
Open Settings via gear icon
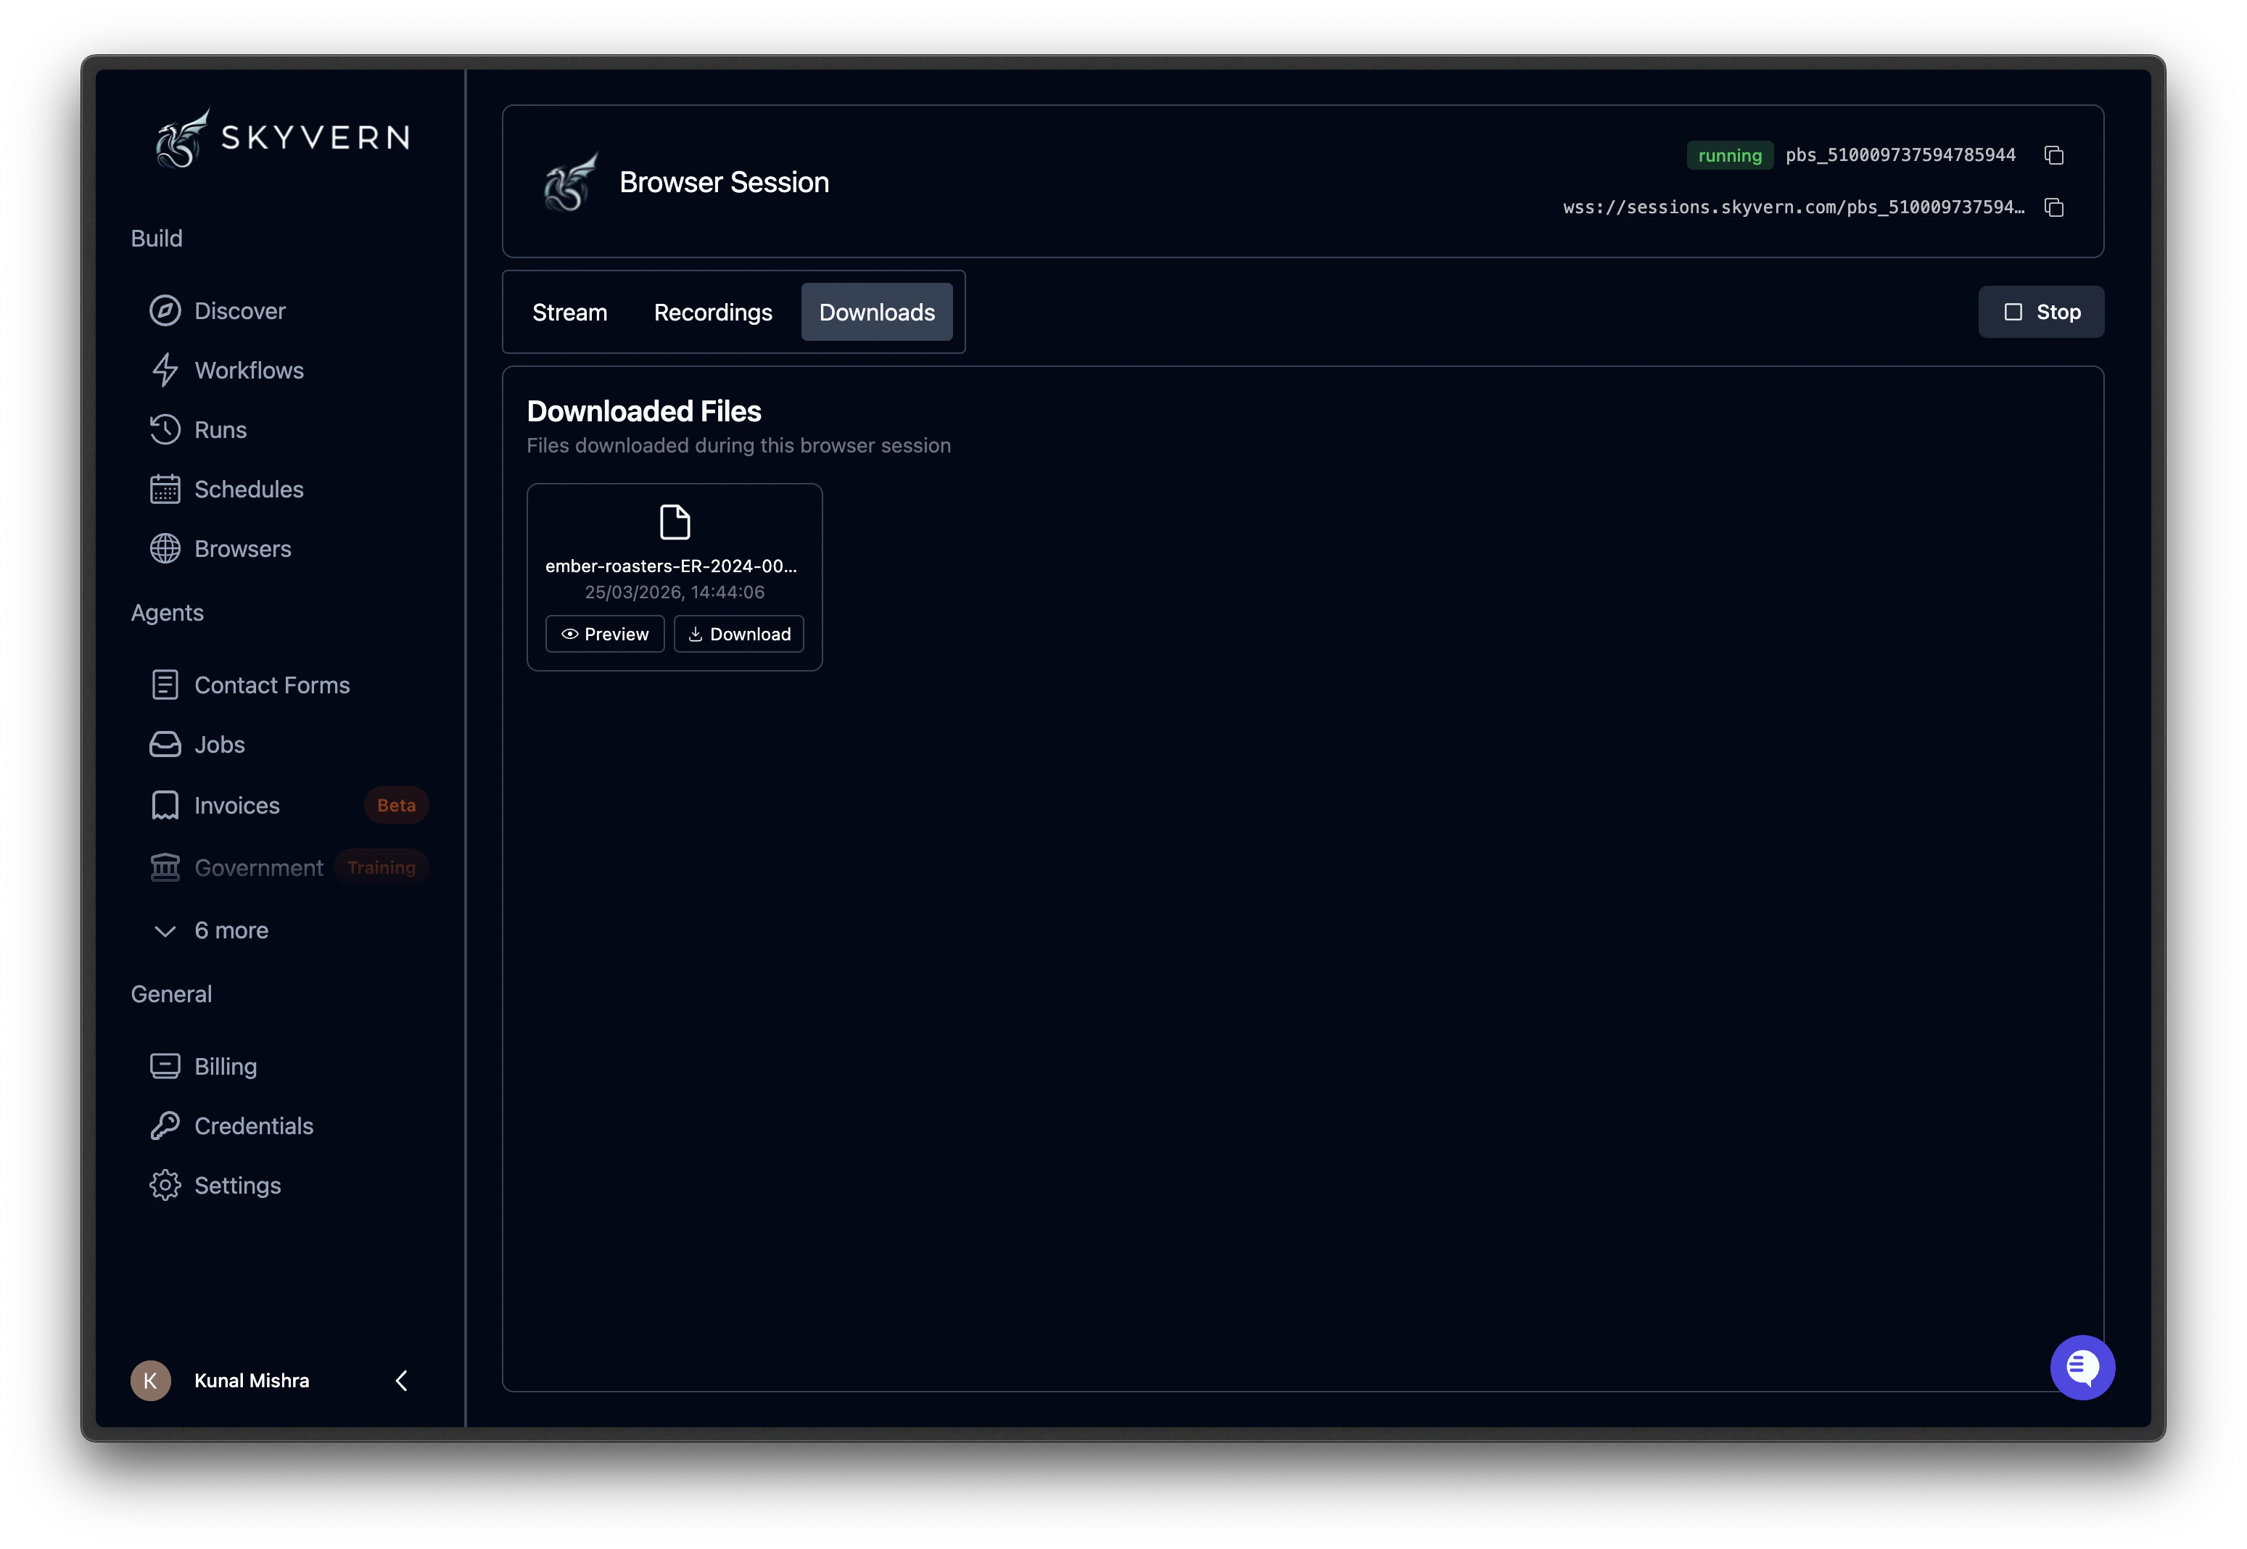point(165,1185)
